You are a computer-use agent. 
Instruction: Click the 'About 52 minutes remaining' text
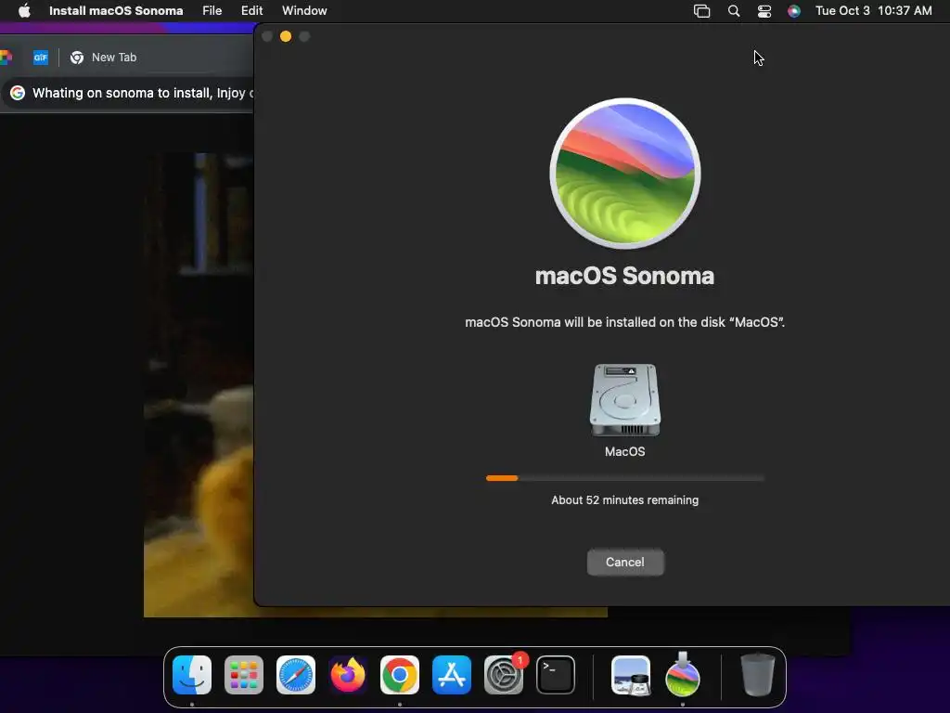tap(624, 500)
